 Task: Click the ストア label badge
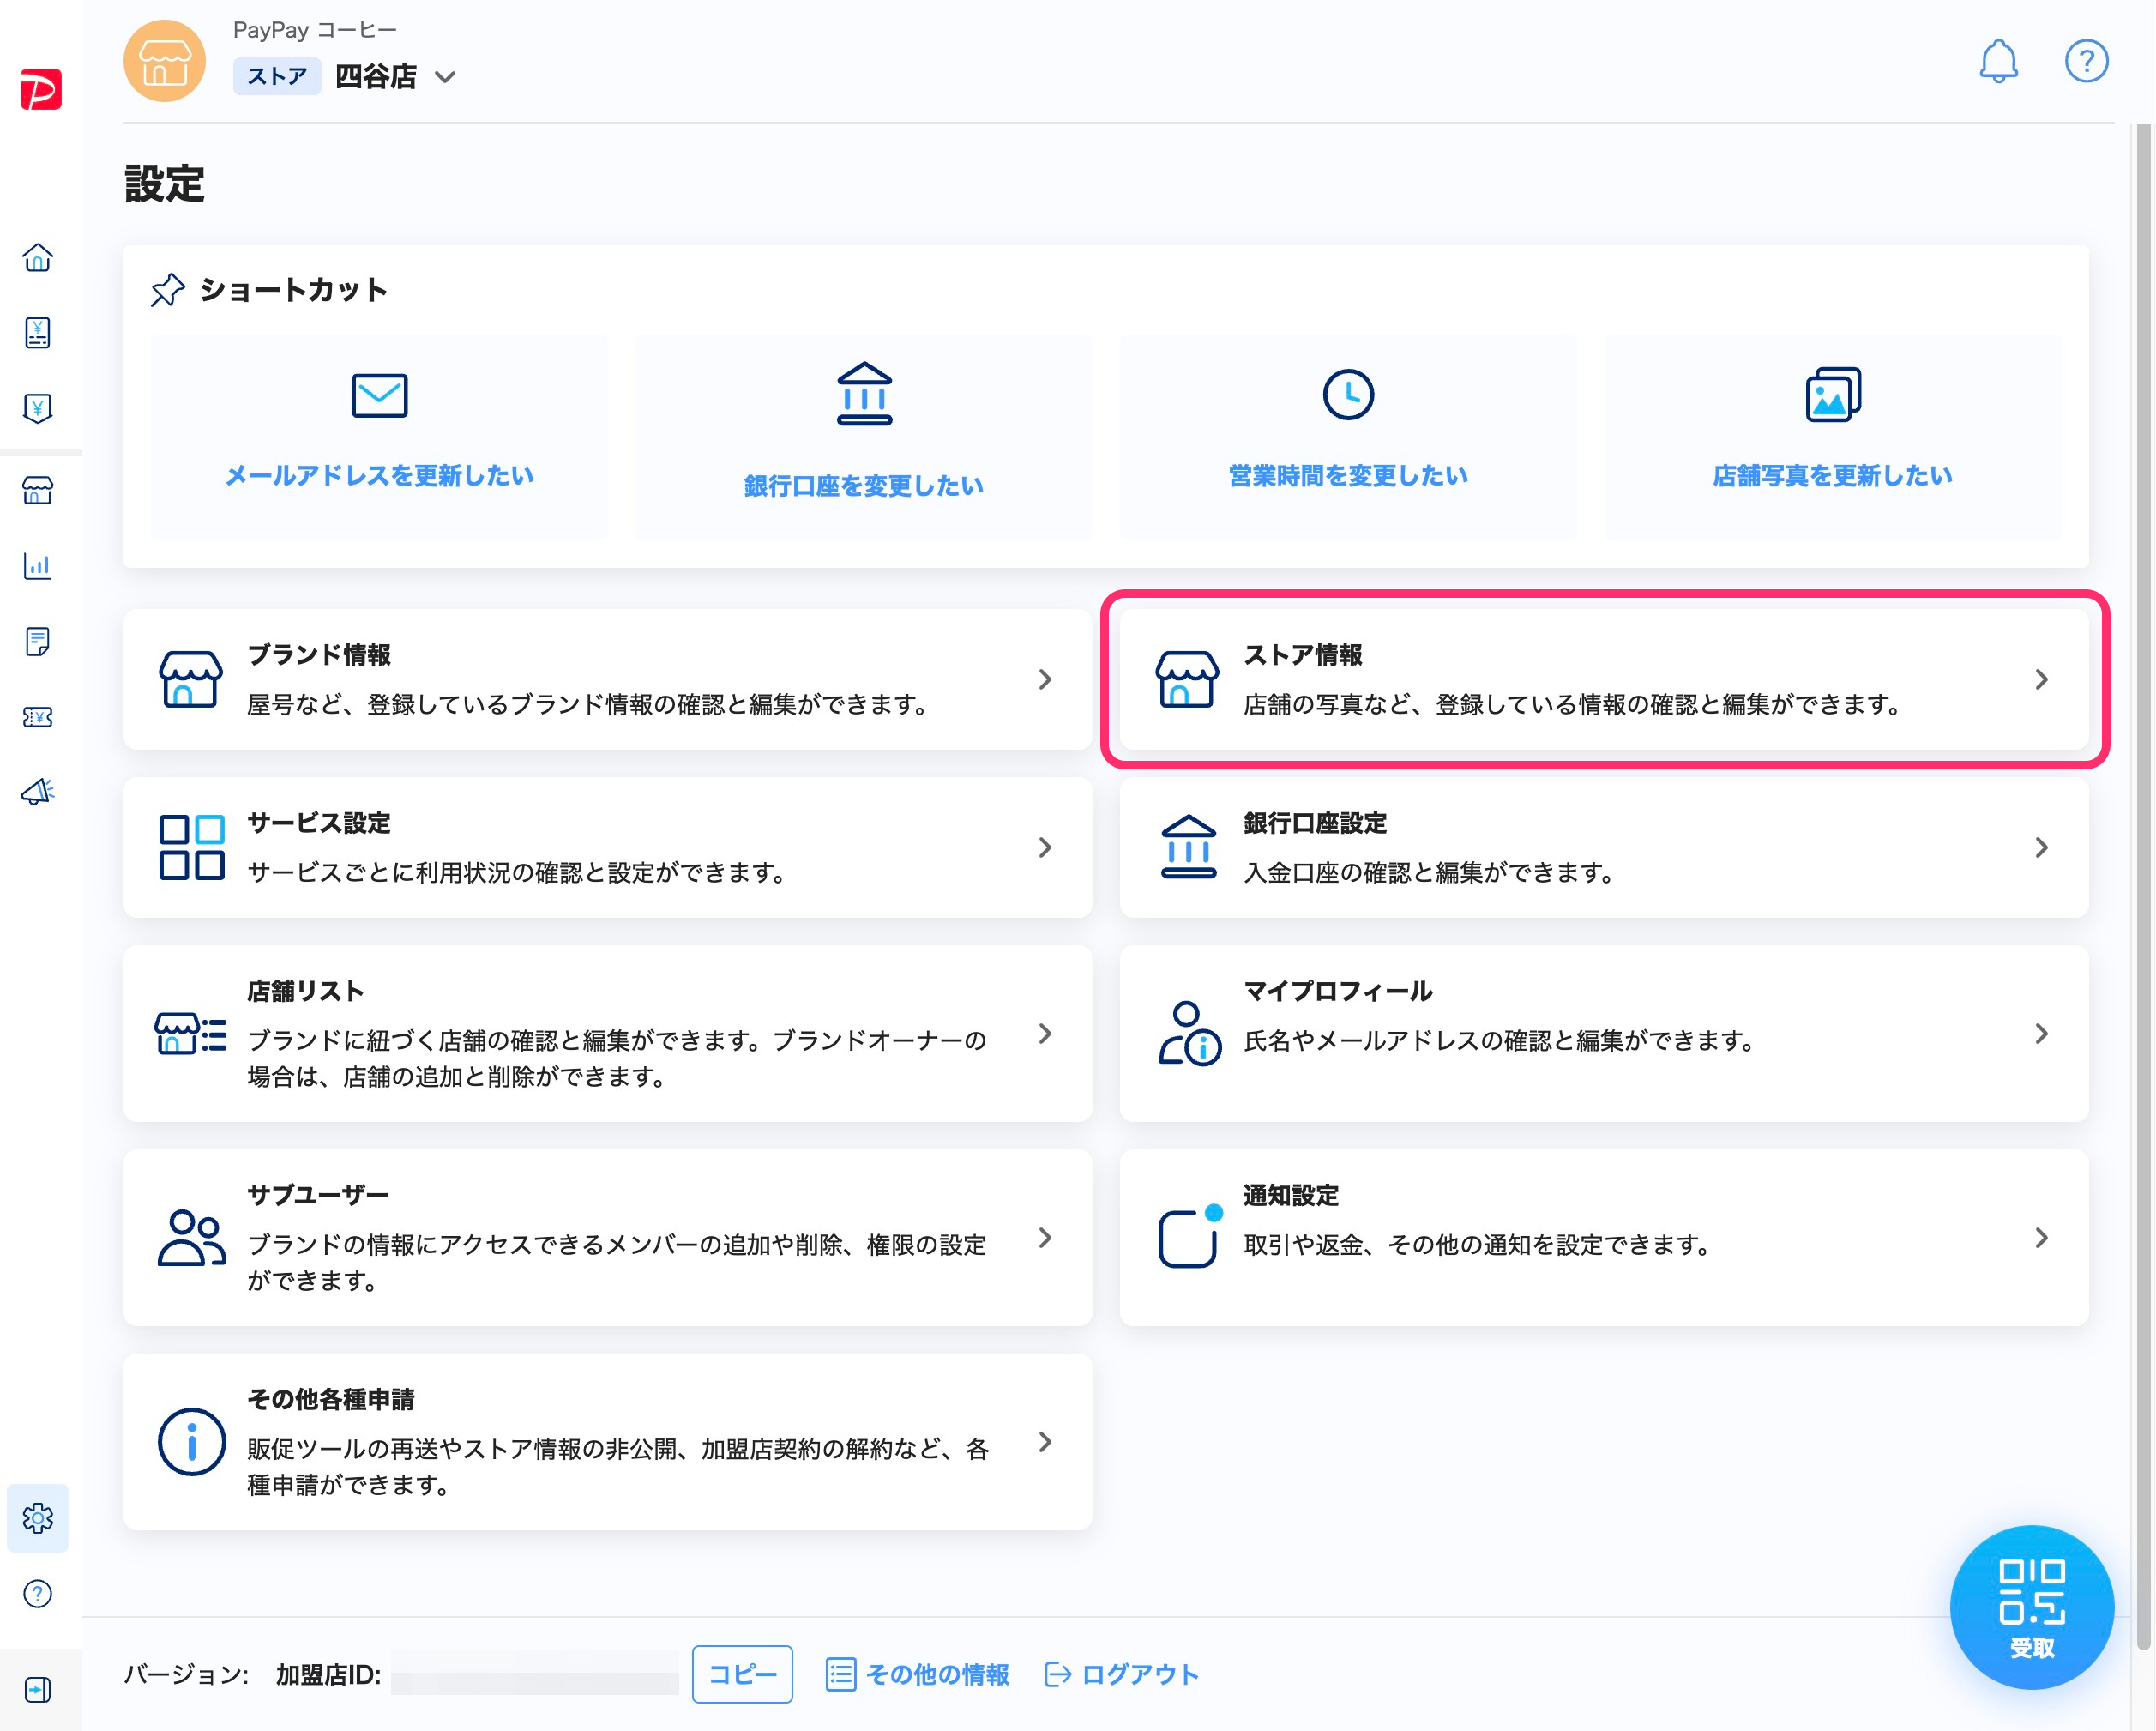[277, 77]
